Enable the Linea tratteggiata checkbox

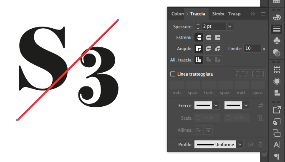[173, 74]
